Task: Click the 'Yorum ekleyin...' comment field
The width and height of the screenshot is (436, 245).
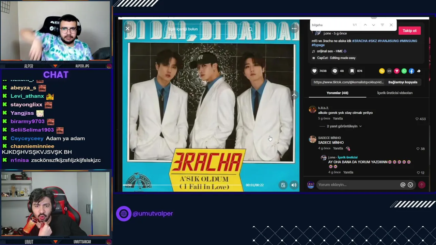Action: (358, 185)
